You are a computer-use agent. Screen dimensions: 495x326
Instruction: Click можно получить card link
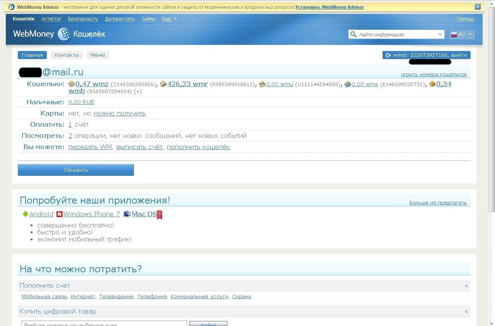pyautogui.click(x=119, y=114)
